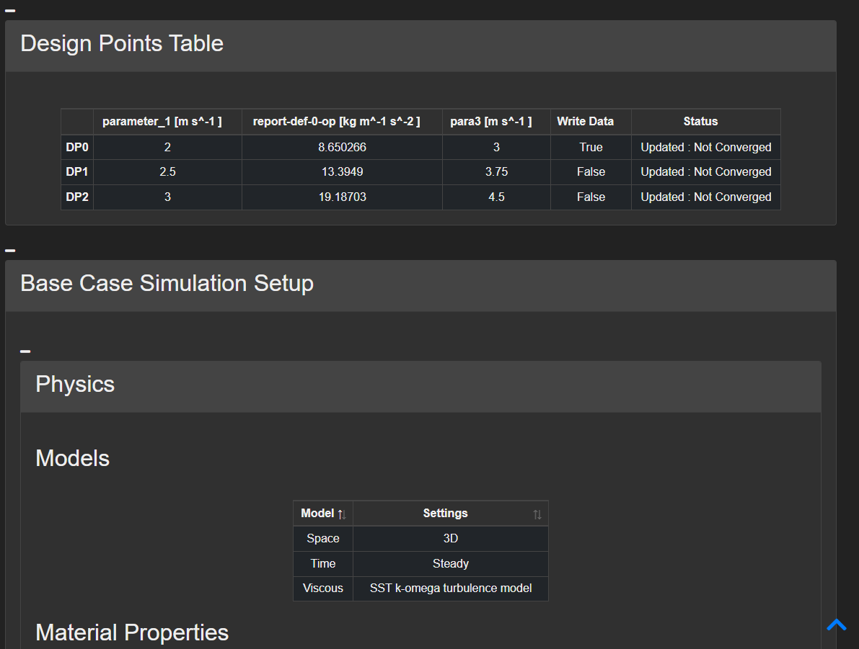
Task: Click the parameter_1 [m s^-1] column header
Action: (x=167, y=122)
